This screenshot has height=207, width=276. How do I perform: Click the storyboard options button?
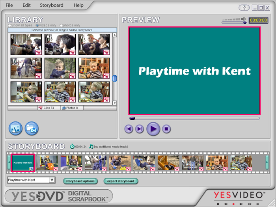pyautogui.click(x=80, y=181)
